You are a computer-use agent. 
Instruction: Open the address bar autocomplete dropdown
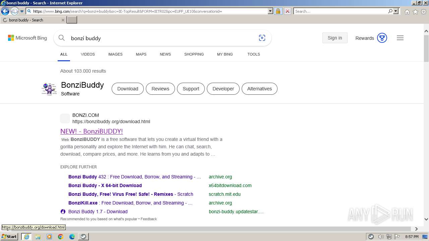tap(270, 11)
